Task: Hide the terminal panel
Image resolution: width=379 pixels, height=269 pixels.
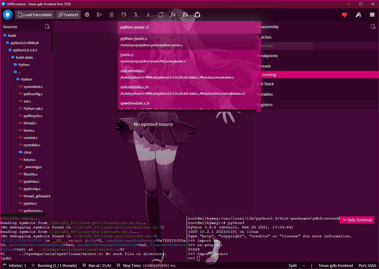Action: 357,220
